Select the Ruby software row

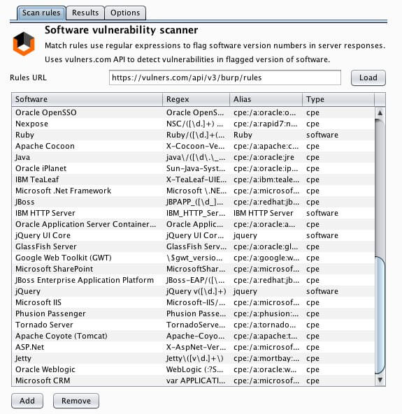[x=193, y=135]
